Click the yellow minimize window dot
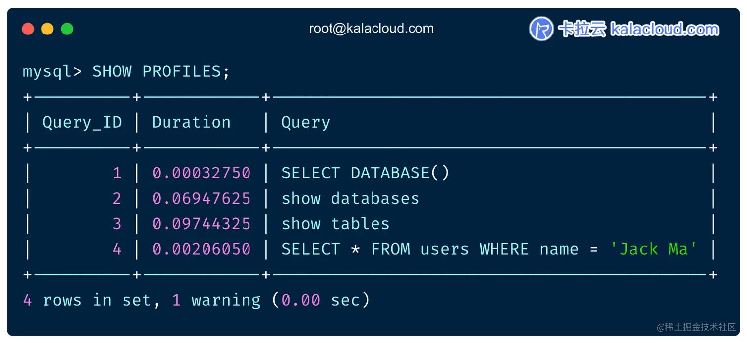747x343 pixels. 47,29
